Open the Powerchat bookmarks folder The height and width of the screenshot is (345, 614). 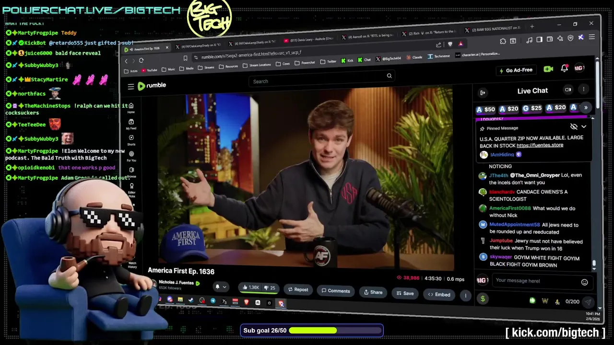click(x=305, y=63)
